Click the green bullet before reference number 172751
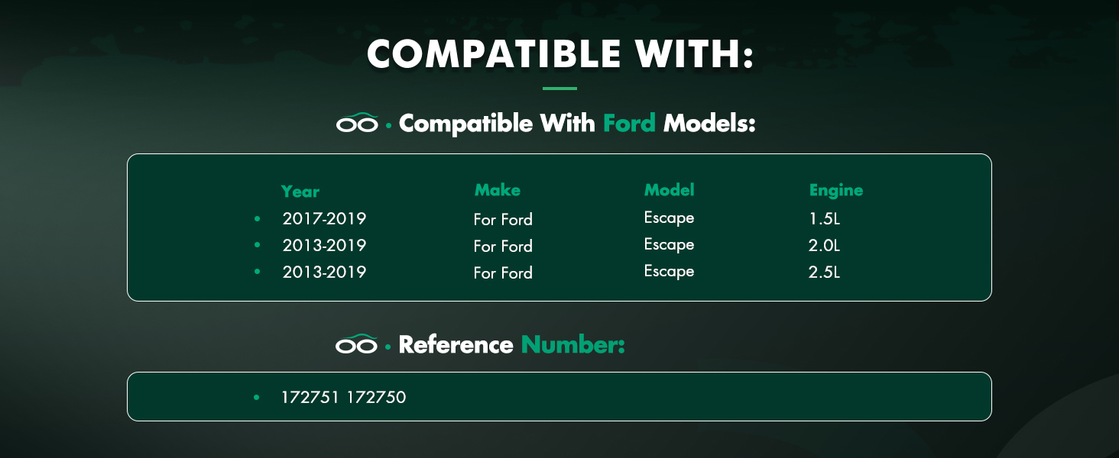This screenshot has height=458, width=1119. click(x=257, y=398)
